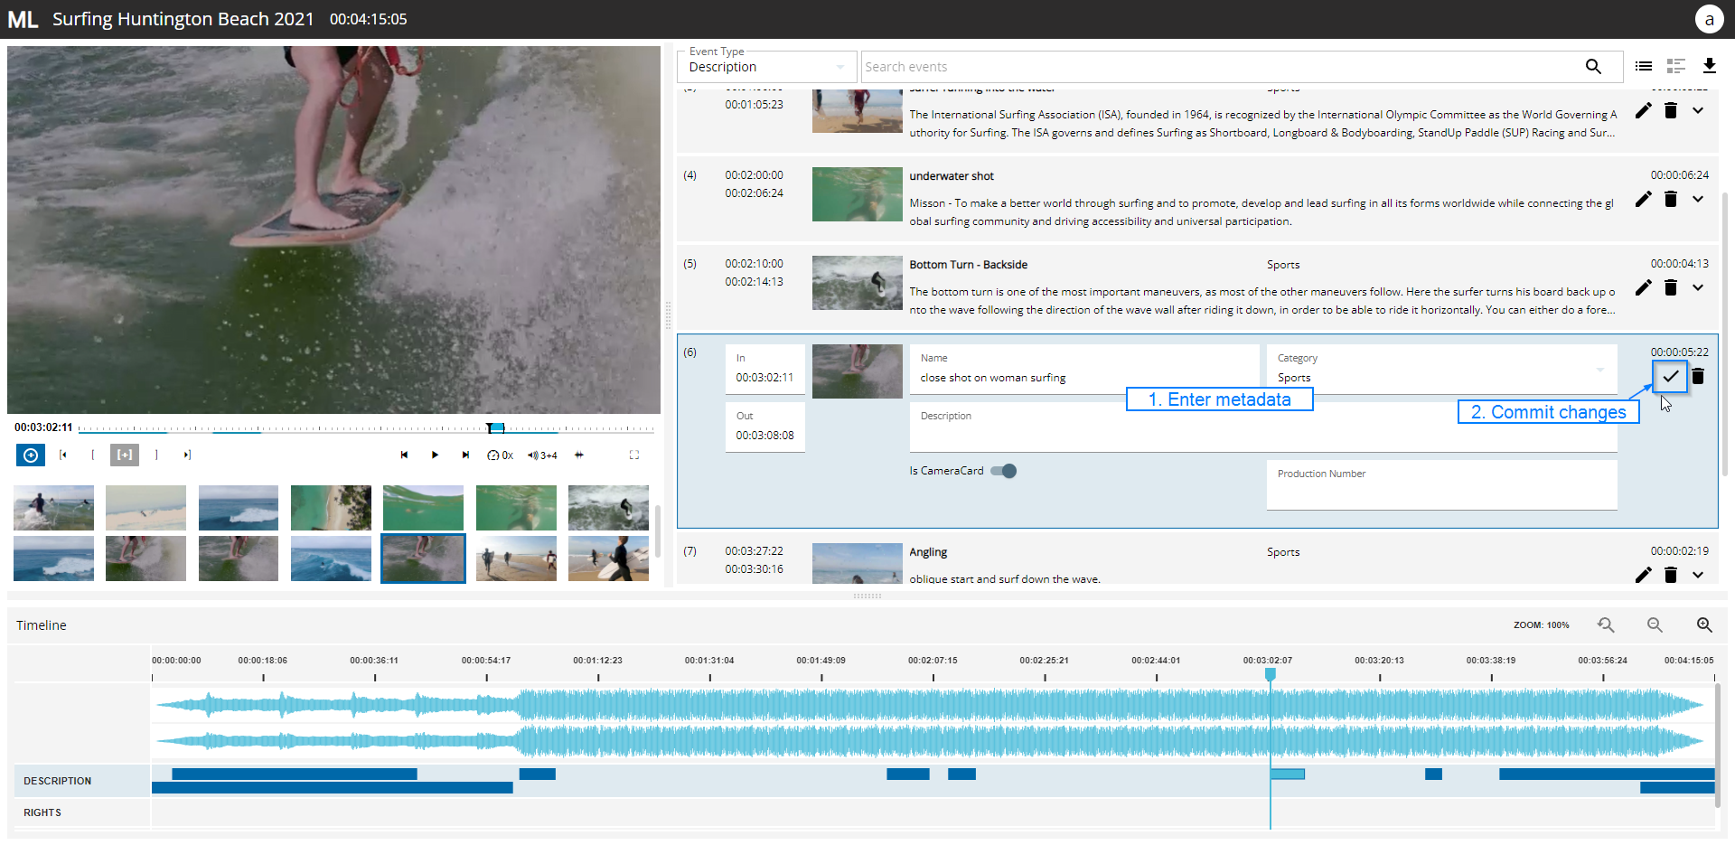The width and height of the screenshot is (1735, 845).
Task: Edit the 'underwater shot' event
Action: 1643,199
